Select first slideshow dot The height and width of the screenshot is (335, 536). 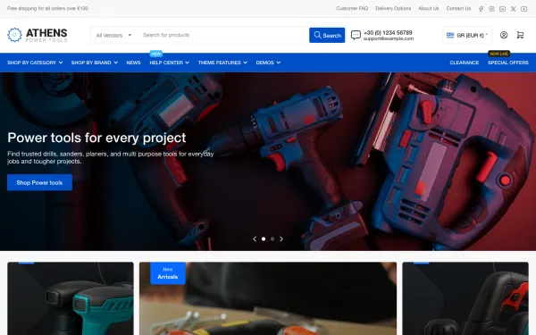264,239
